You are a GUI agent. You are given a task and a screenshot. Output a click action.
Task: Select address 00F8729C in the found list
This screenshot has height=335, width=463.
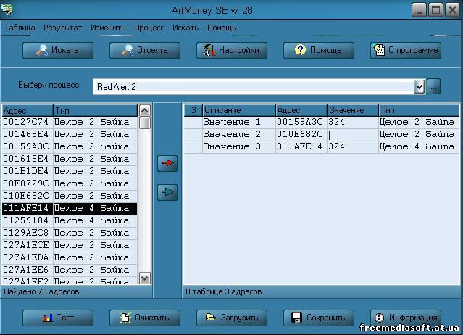click(x=70, y=183)
